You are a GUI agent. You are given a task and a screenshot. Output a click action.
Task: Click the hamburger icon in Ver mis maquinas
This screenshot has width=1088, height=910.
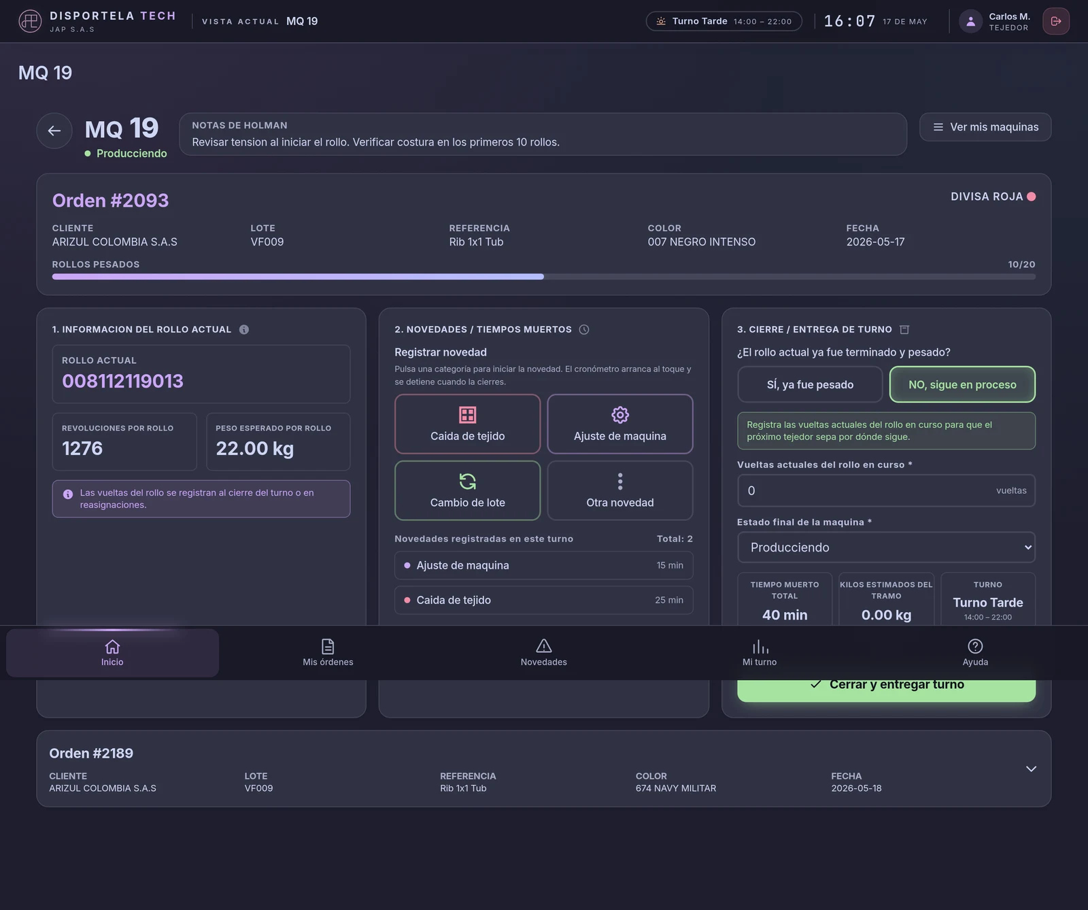point(938,127)
